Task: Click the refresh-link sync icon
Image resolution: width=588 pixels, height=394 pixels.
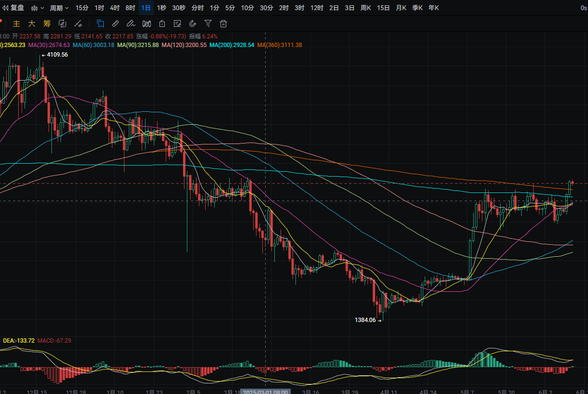Action: (62, 24)
